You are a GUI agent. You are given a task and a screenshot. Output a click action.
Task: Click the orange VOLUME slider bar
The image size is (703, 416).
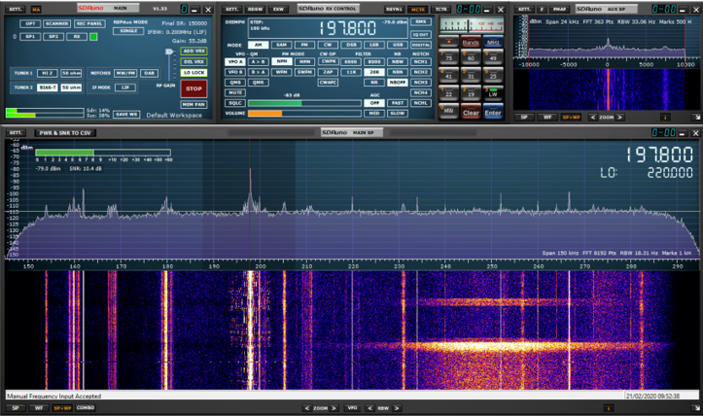coord(305,114)
